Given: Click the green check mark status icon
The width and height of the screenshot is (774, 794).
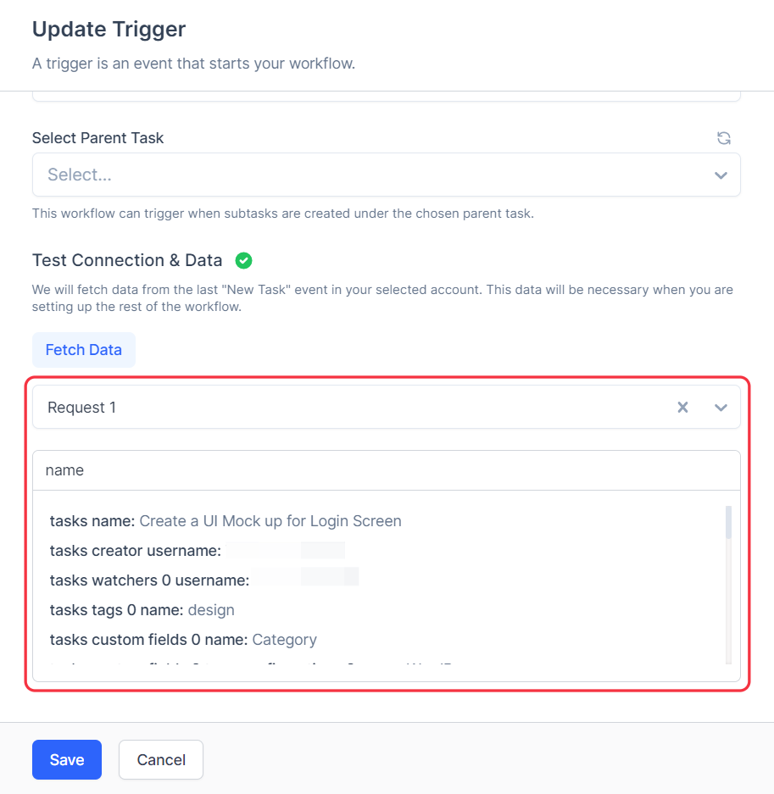Looking at the screenshot, I should (243, 260).
